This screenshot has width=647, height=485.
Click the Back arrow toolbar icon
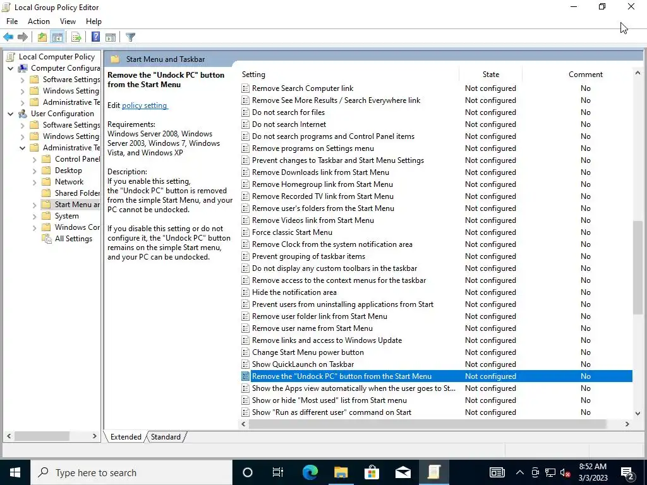[x=8, y=37]
